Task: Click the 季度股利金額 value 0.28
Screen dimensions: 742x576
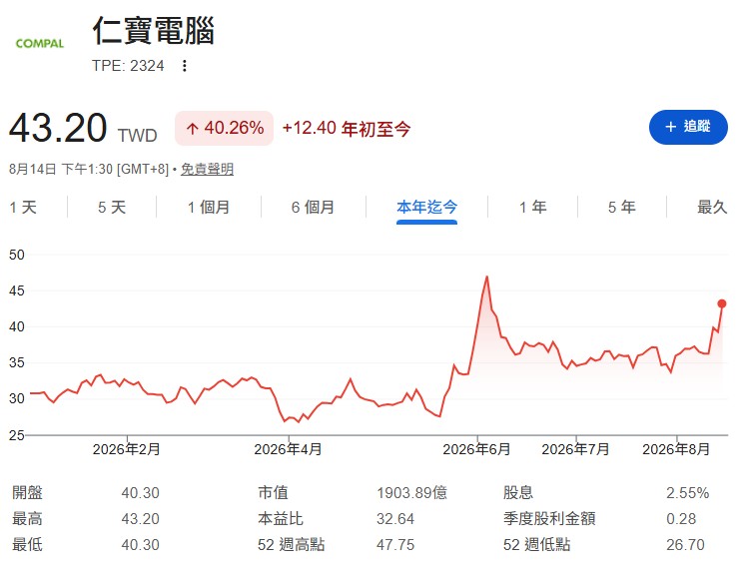Action: [x=681, y=519]
